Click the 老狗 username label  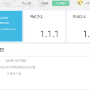(87, 3)
